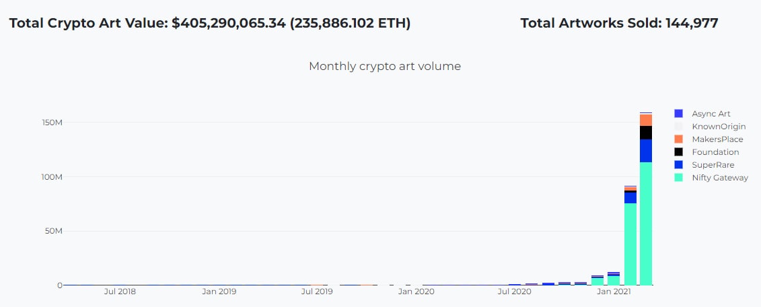761x307 pixels.
Task: Click the orange MakersPlace legend swatch
Action: tap(678, 139)
